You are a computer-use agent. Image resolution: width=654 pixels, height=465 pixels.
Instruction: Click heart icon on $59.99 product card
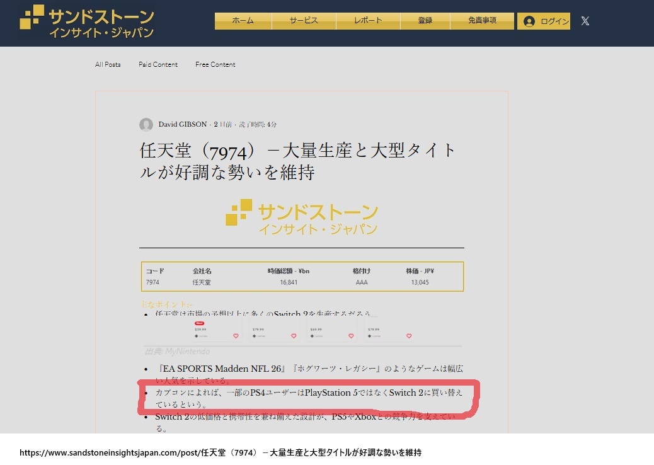pyautogui.click(x=236, y=336)
